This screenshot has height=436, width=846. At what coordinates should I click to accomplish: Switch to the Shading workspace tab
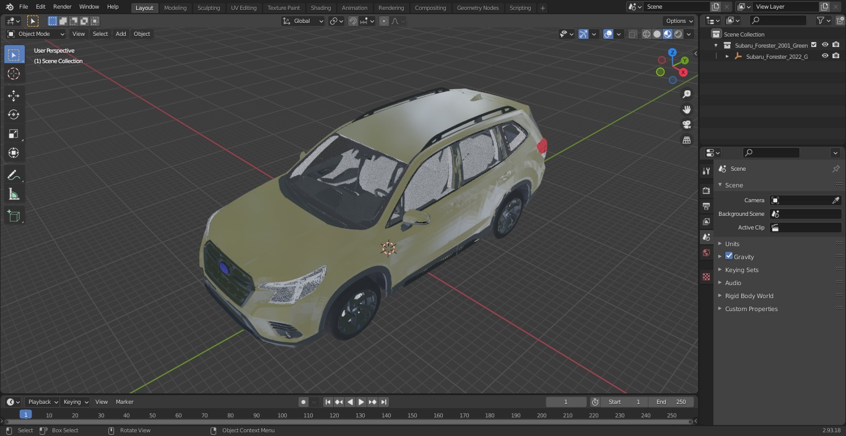(321, 8)
